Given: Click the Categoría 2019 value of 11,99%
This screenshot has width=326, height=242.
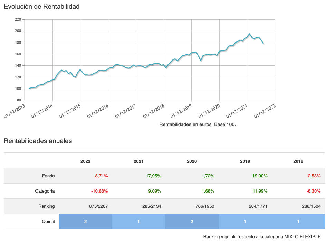Looking at the screenshot, I should [x=260, y=191].
